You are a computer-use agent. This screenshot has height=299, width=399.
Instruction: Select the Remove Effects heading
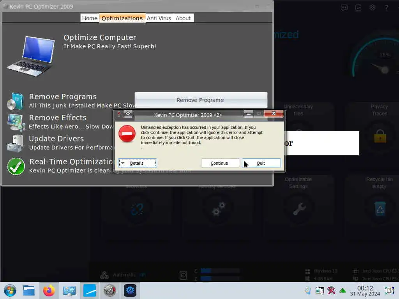pyautogui.click(x=58, y=118)
